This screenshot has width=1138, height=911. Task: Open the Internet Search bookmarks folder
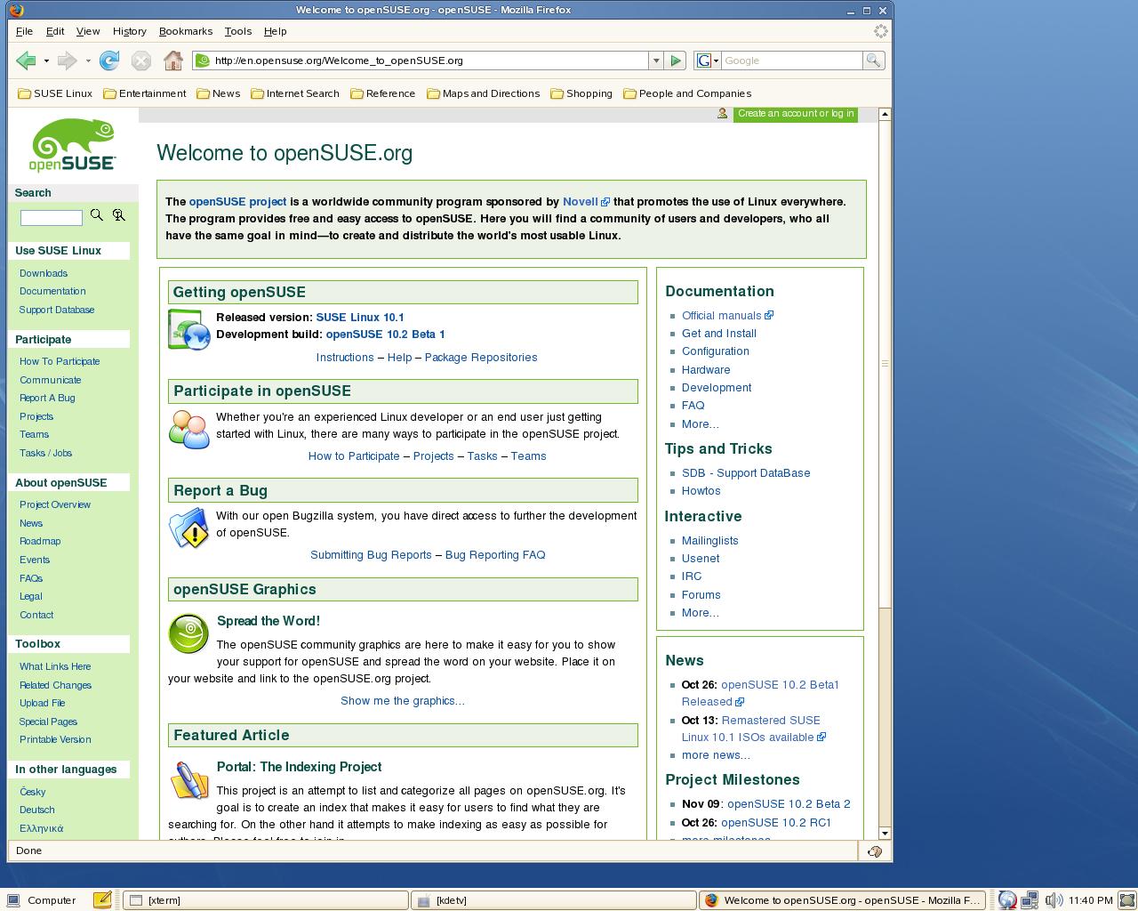click(295, 93)
